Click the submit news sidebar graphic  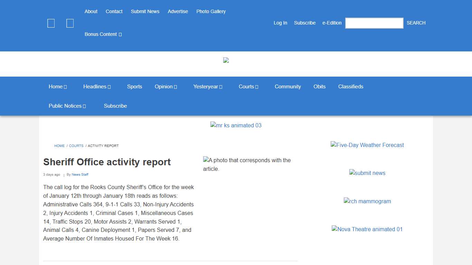367,173
